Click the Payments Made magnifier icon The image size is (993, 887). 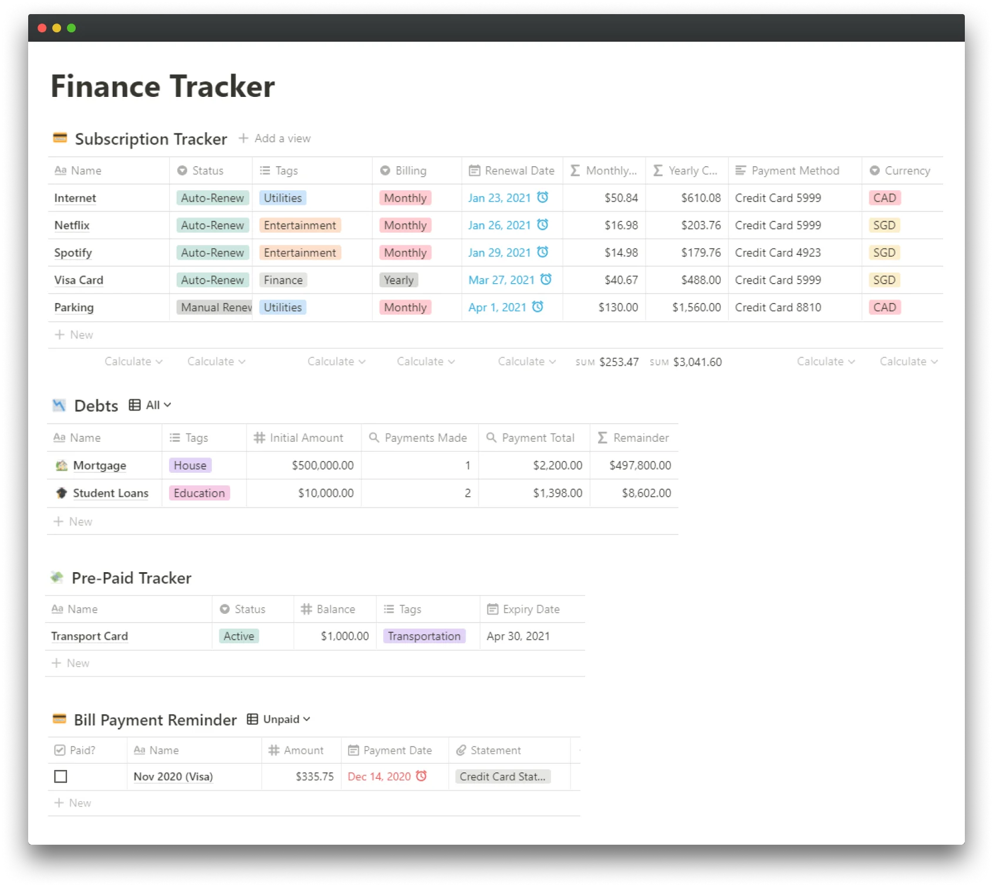click(374, 438)
